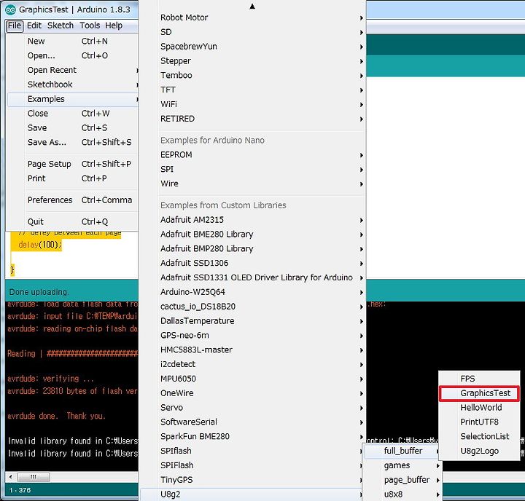Open the U8g2Logo example sketch

point(480,451)
